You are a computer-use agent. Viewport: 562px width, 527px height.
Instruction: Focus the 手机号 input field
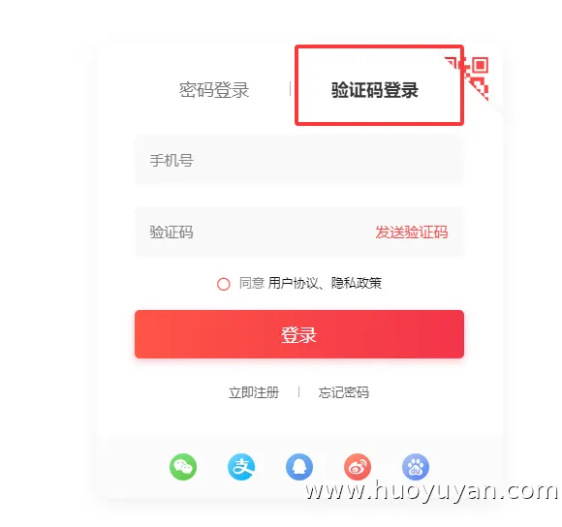[x=299, y=160]
